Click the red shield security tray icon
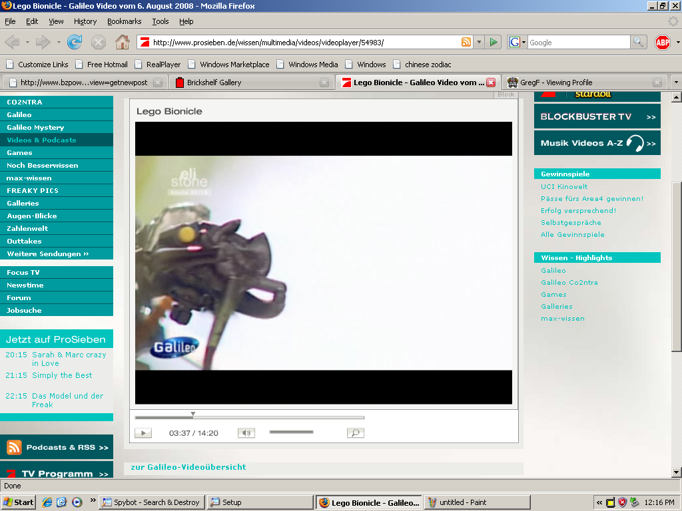682x511 pixels. click(623, 502)
